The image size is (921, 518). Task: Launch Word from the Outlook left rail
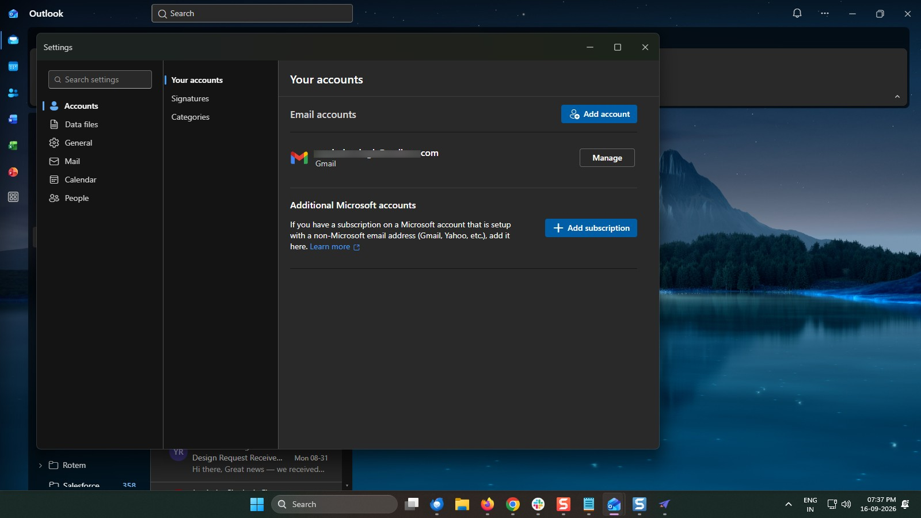pos(13,119)
